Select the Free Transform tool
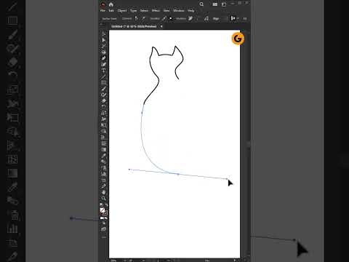 104,125
